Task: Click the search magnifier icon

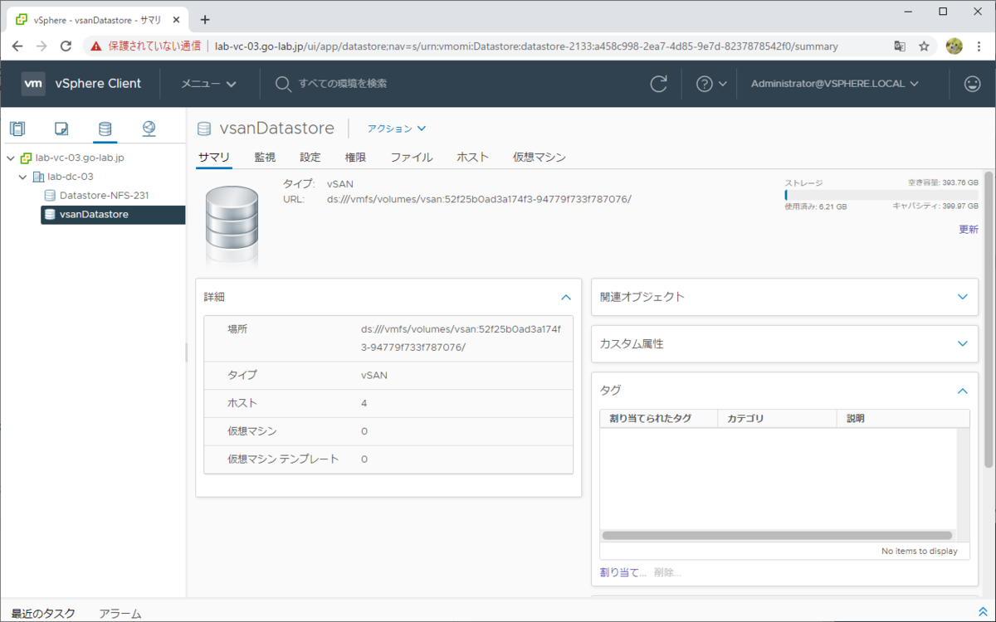Action: [x=283, y=84]
